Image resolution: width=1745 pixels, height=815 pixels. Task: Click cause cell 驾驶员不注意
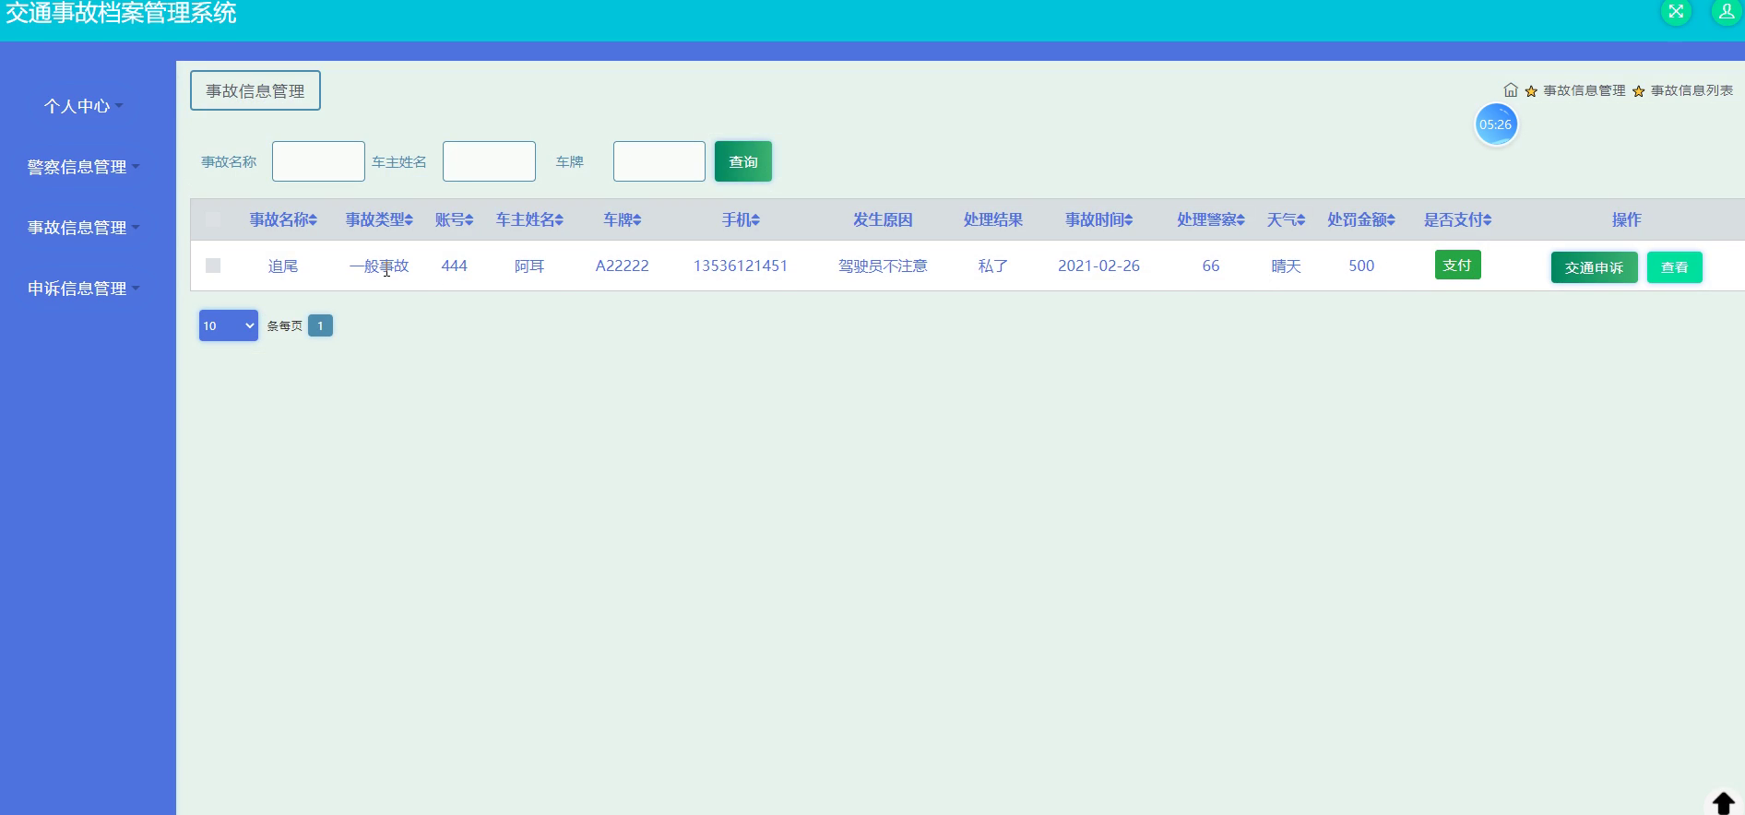point(883,266)
